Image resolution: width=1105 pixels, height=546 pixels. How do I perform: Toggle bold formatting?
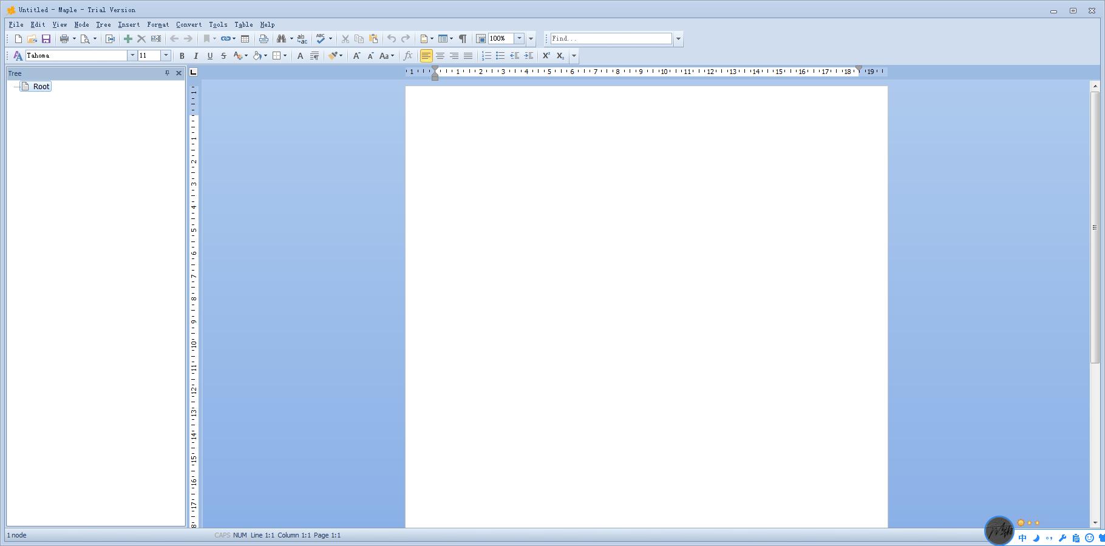click(182, 56)
